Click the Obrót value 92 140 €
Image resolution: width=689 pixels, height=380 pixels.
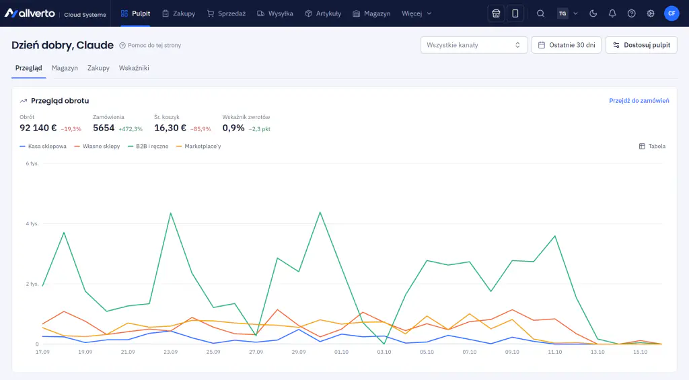(38, 128)
